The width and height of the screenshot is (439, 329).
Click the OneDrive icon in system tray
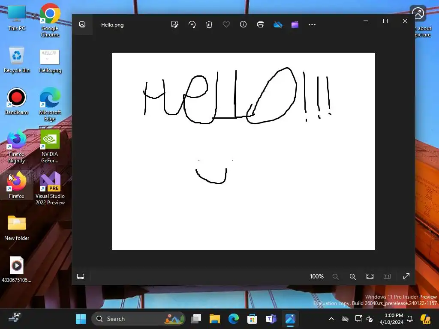tap(345, 319)
